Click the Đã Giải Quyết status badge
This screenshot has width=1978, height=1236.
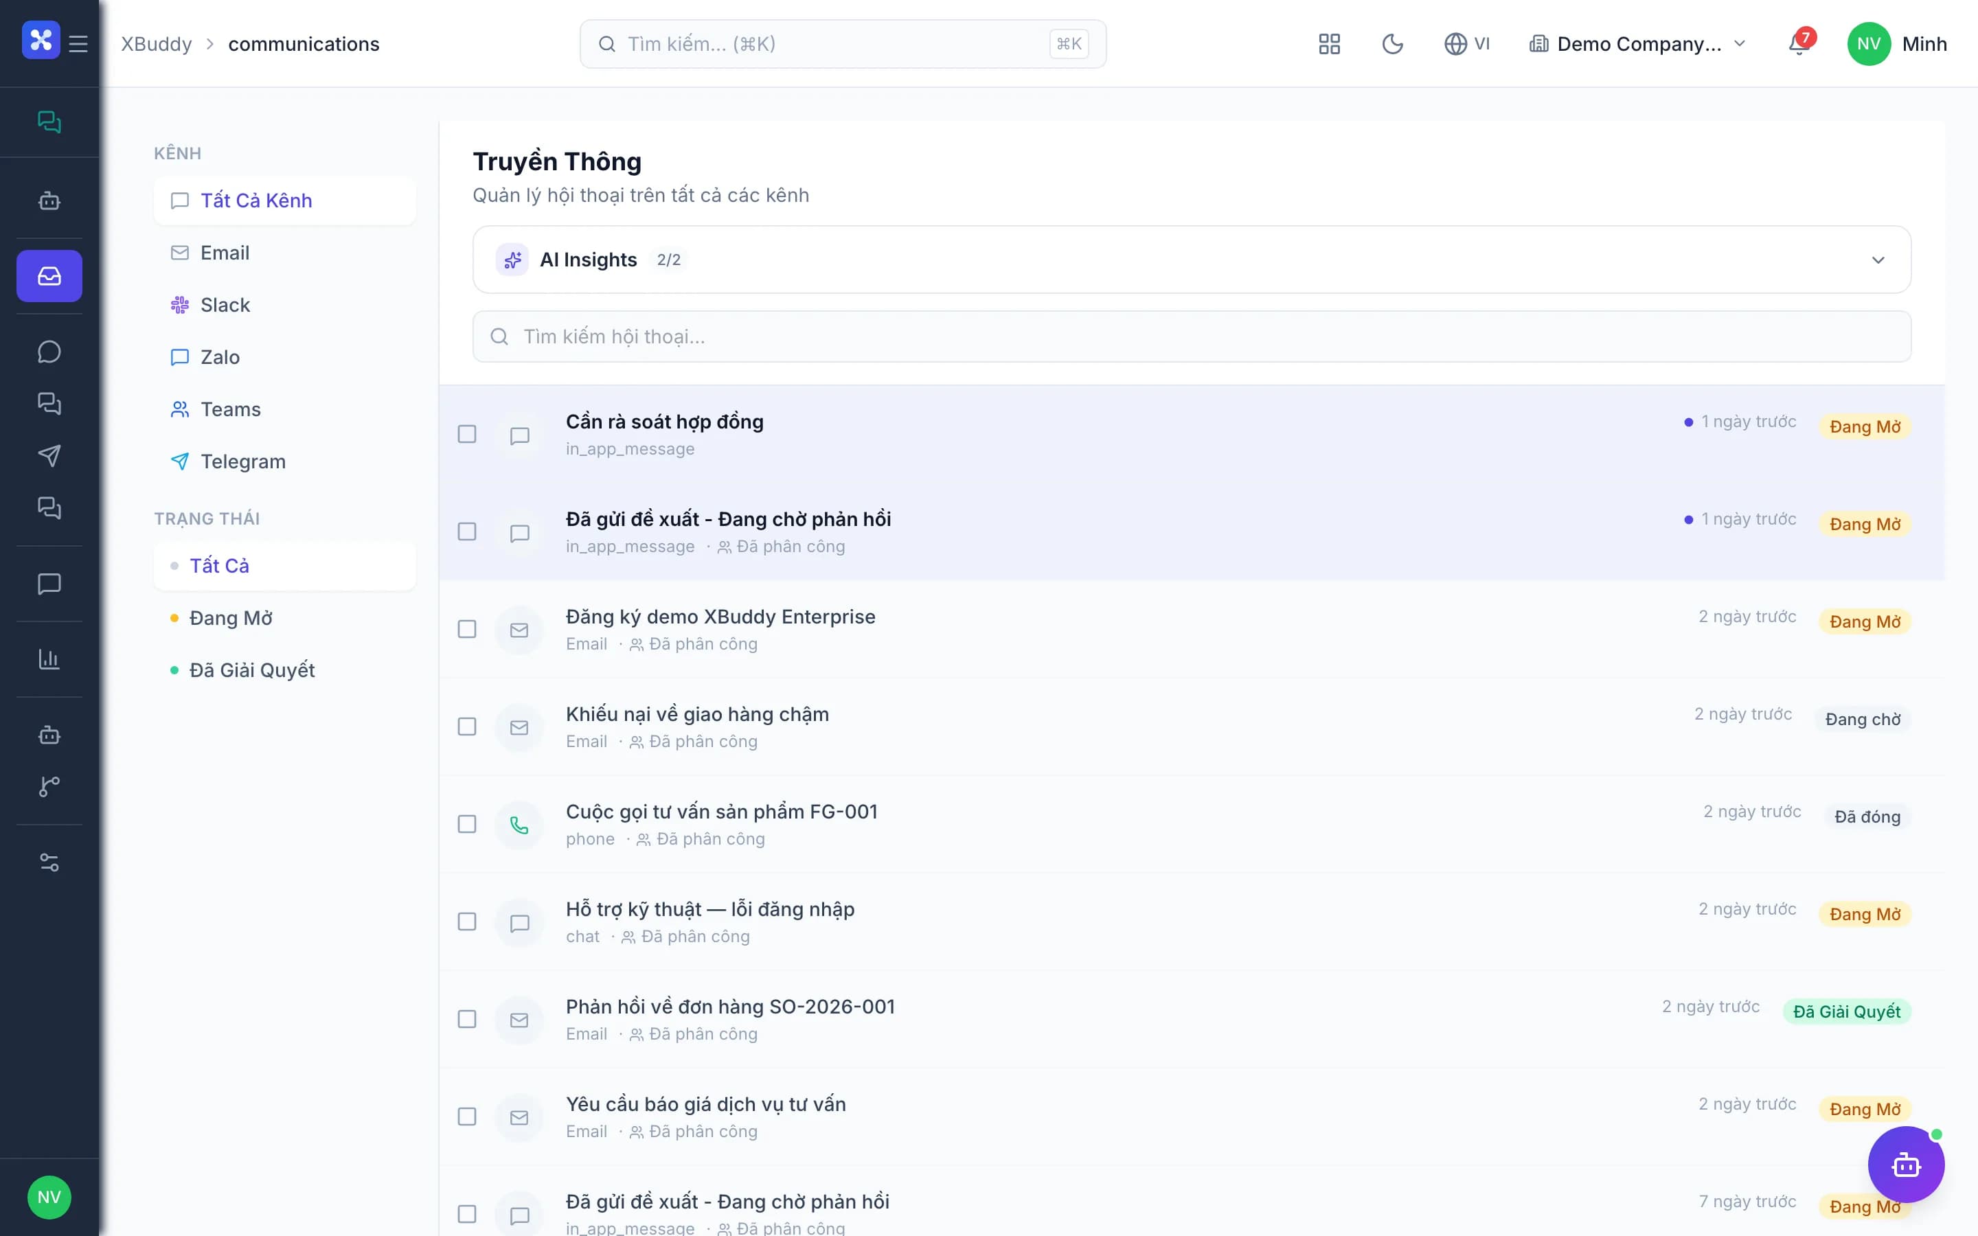[1846, 1012]
